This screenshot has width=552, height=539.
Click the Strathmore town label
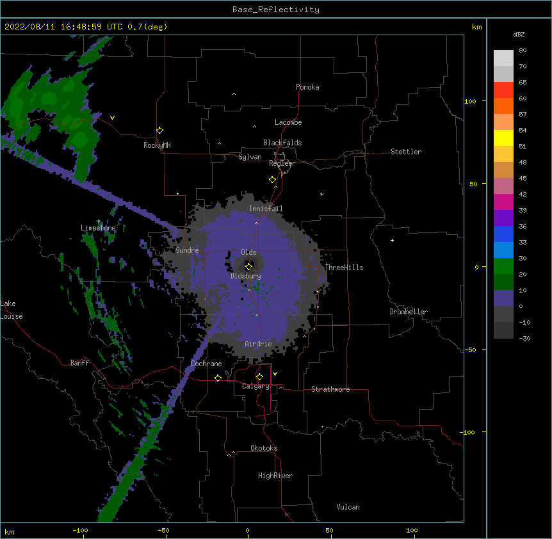tap(330, 389)
